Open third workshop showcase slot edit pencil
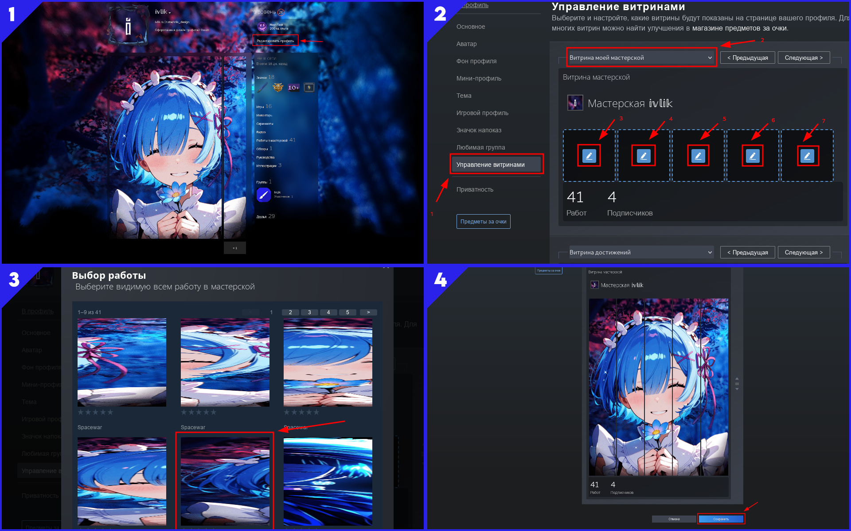851x531 pixels. [x=698, y=156]
